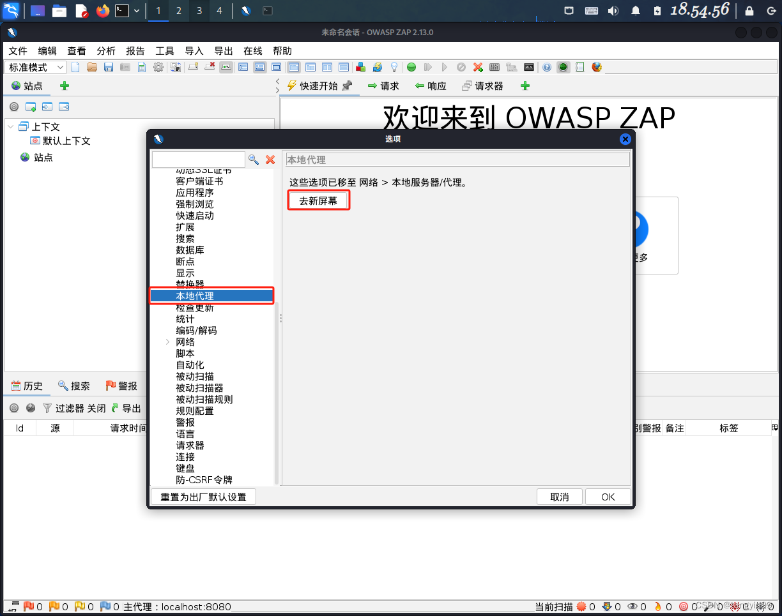Open Firefox from the top system panel
The height and width of the screenshot is (616, 782).
point(102,11)
